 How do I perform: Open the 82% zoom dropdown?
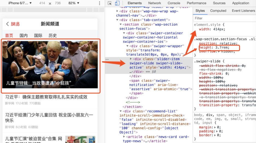coord(74,3)
